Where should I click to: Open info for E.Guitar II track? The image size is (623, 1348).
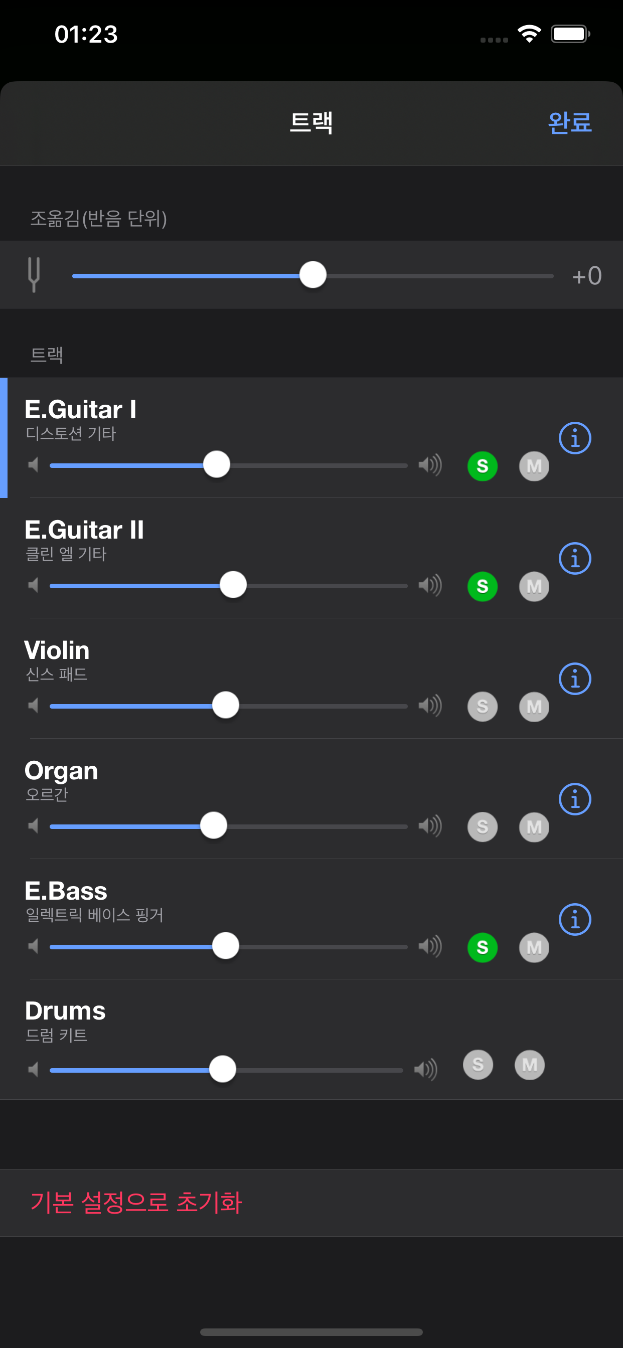(x=575, y=558)
